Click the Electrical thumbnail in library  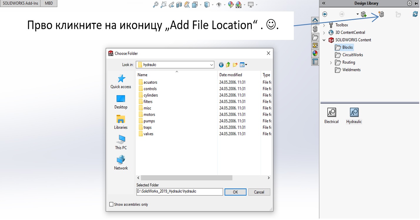point(331,116)
